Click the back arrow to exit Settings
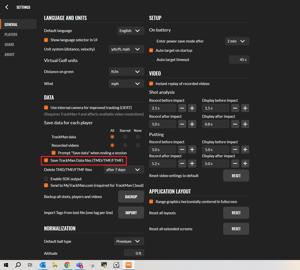The image size is (300, 270). coord(7,7)
